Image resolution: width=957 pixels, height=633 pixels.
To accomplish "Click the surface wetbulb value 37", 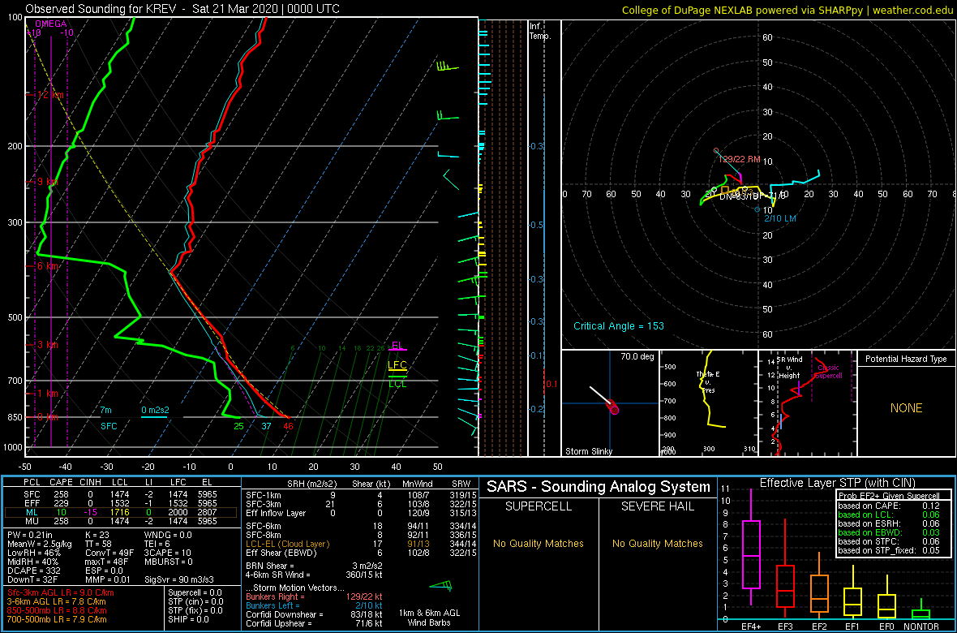I will point(266,426).
